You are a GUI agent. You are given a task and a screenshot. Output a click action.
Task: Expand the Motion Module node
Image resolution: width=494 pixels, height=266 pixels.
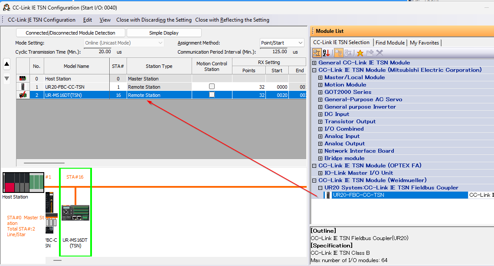coord(320,85)
